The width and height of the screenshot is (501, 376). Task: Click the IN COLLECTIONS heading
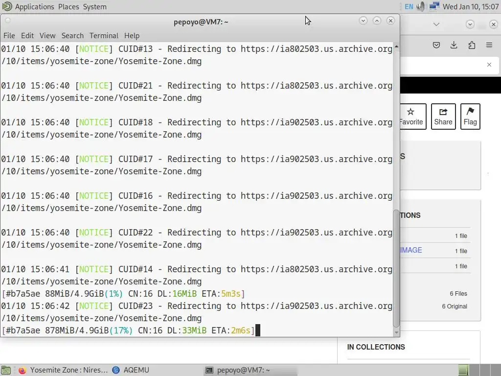(376, 347)
